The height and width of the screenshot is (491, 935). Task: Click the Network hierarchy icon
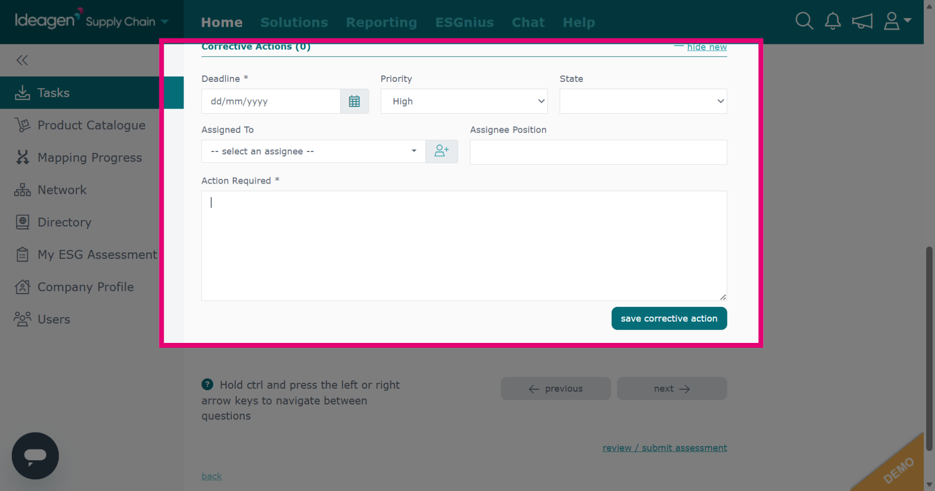pyautogui.click(x=22, y=190)
